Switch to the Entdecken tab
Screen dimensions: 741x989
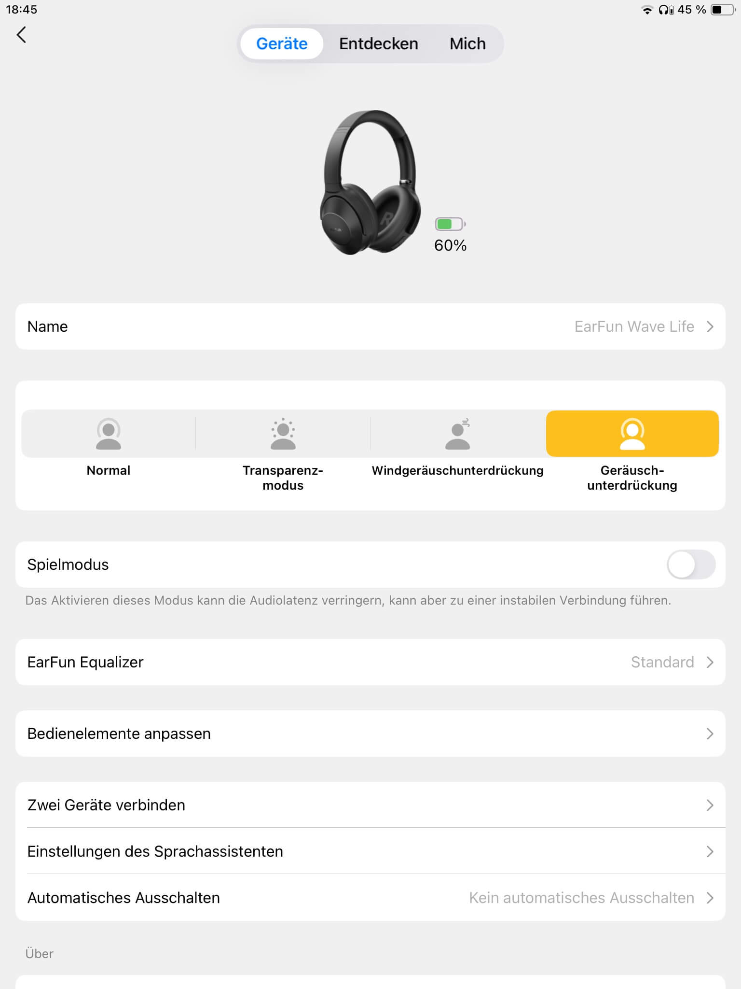[x=378, y=44]
